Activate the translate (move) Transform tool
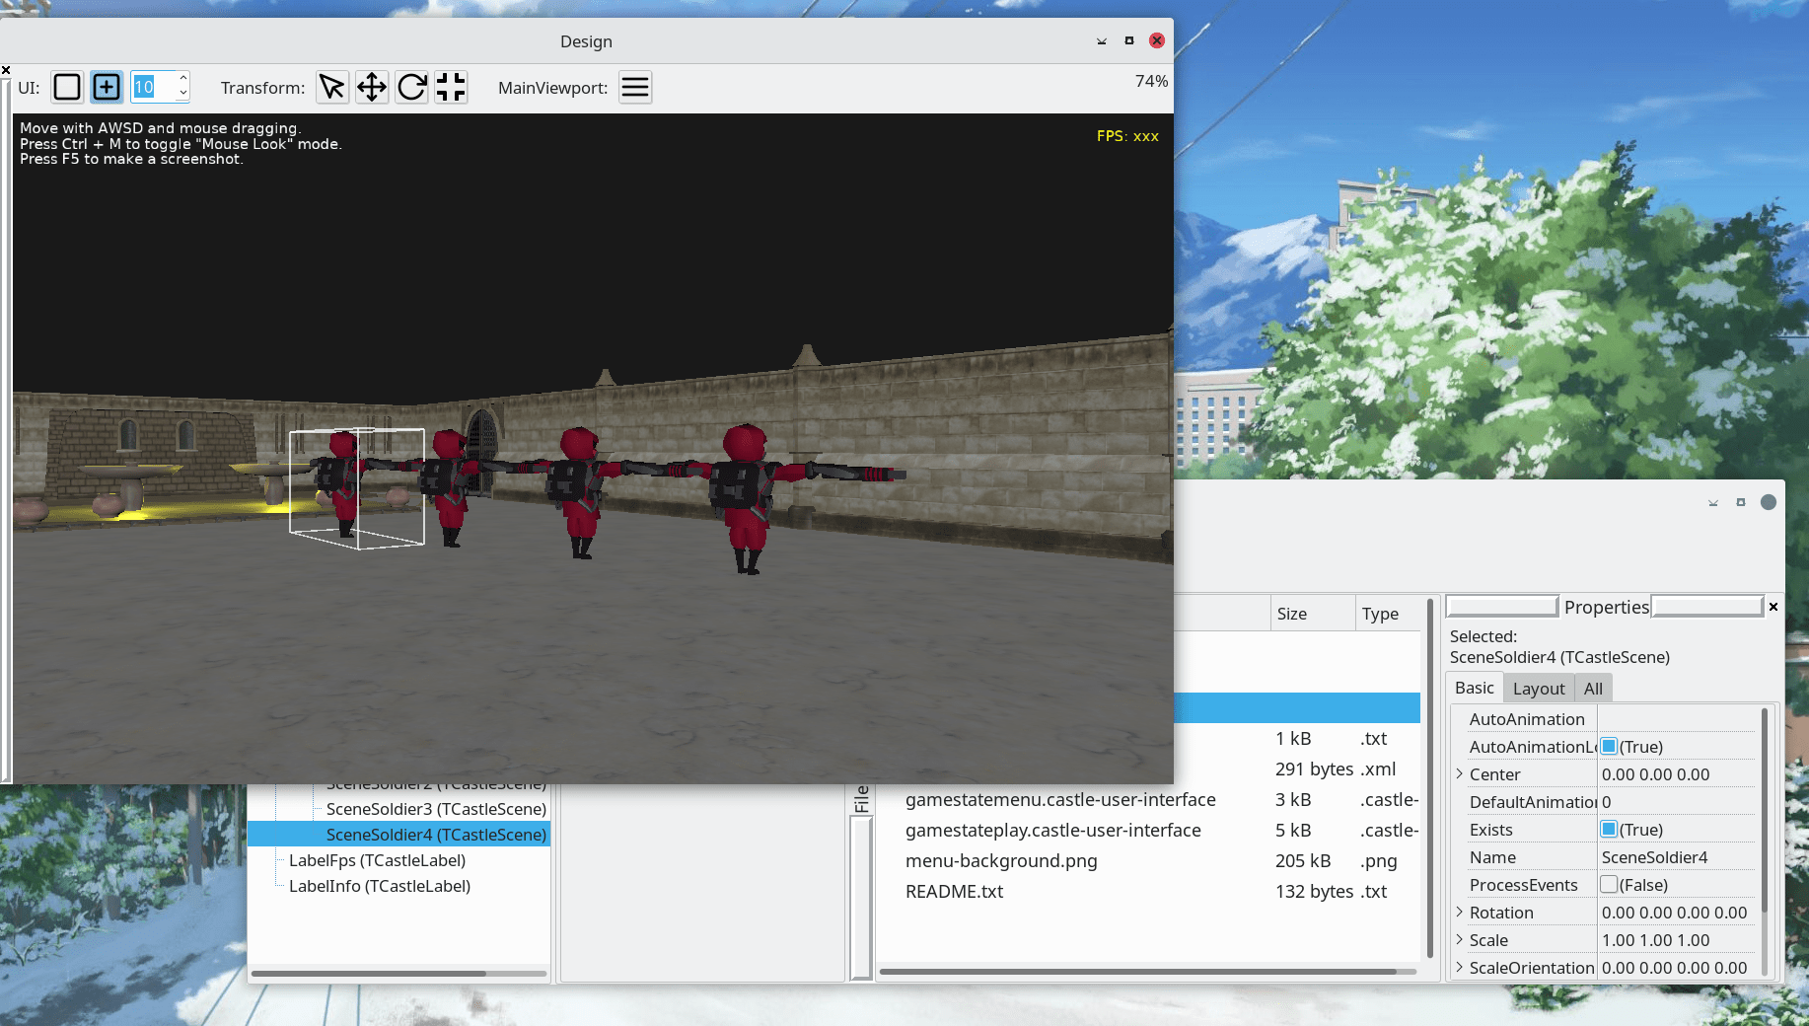The width and height of the screenshot is (1809, 1026). [x=372, y=87]
